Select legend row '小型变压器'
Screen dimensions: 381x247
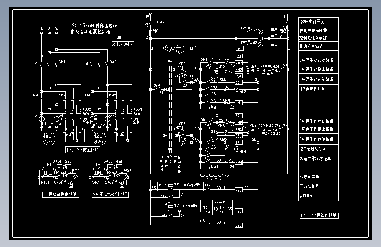[x=319, y=177]
